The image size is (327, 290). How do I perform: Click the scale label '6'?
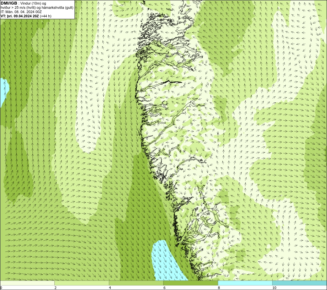(164, 288)
